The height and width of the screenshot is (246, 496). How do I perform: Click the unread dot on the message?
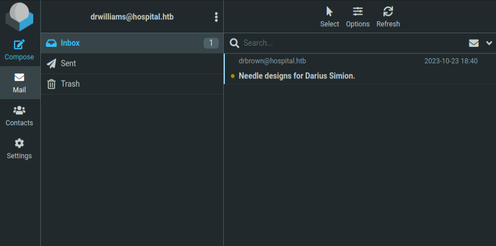(x=233, y=76)
